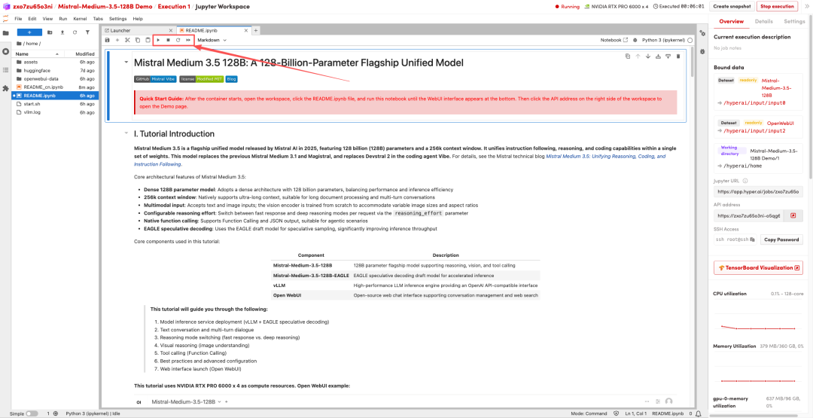Image resolution: width=813 pixels, height=418 pixels.
Task: Click the blue Blog badge
Action: click(232, 79)
